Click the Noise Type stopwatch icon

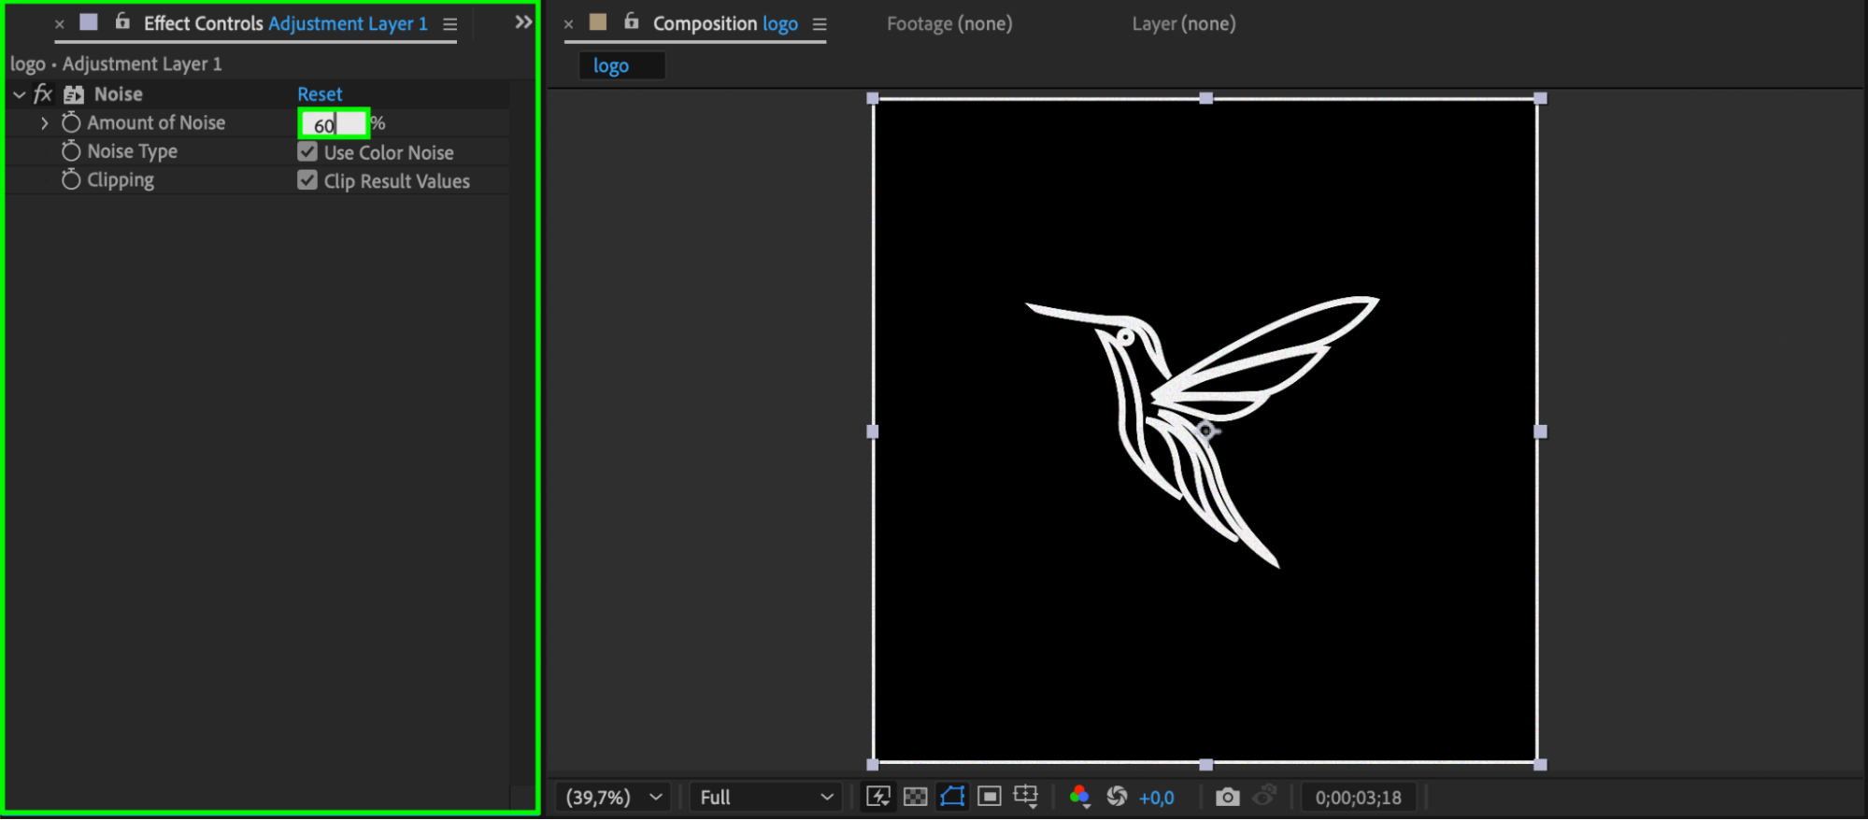[71, 151]
